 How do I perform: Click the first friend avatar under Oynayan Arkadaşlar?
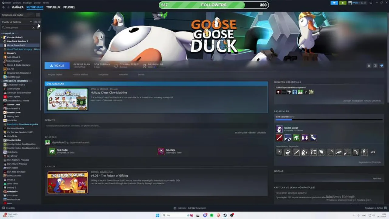pyautogui.click(x=278, y=92)
